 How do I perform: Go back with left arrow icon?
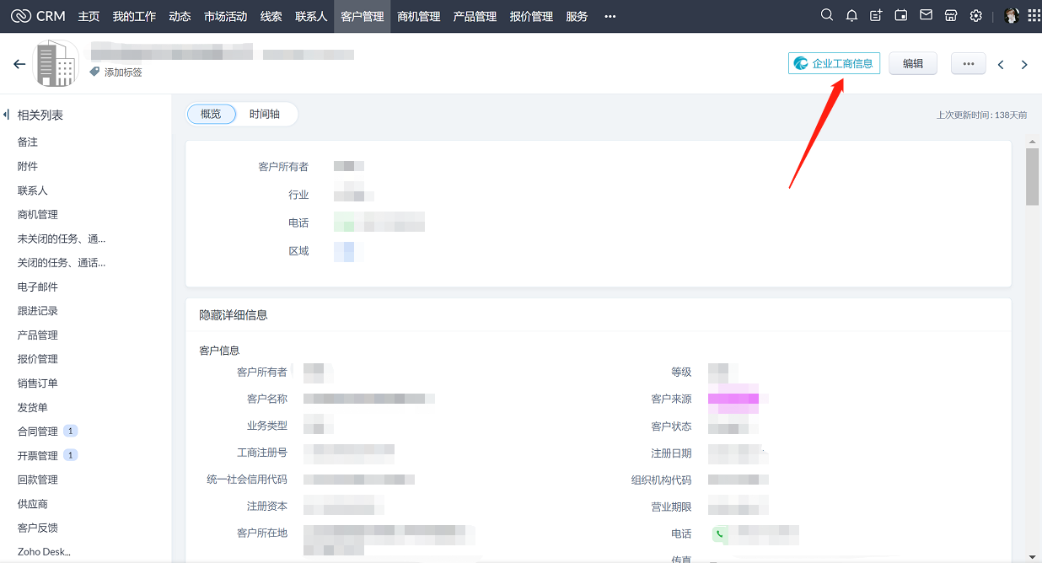coord(19,64)
